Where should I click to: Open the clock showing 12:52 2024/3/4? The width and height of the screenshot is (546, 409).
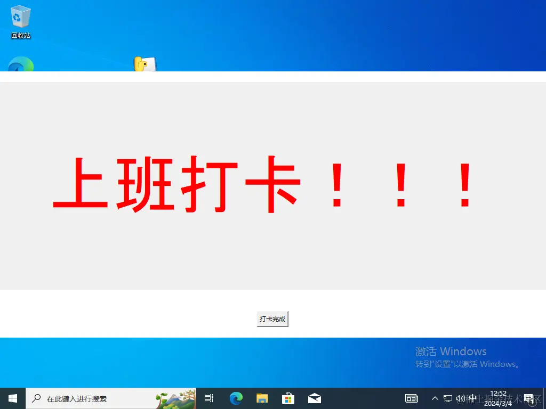(x=498, y=398)
